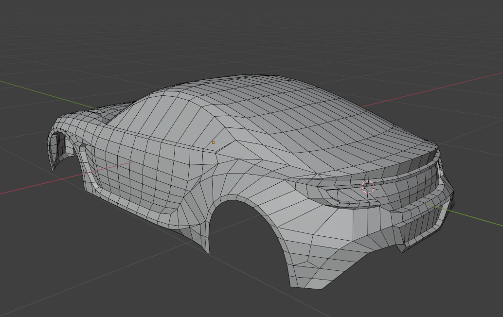Click the red-white 3D cursor
This screenshot has width=503, height=317.
tap(368, 187)
